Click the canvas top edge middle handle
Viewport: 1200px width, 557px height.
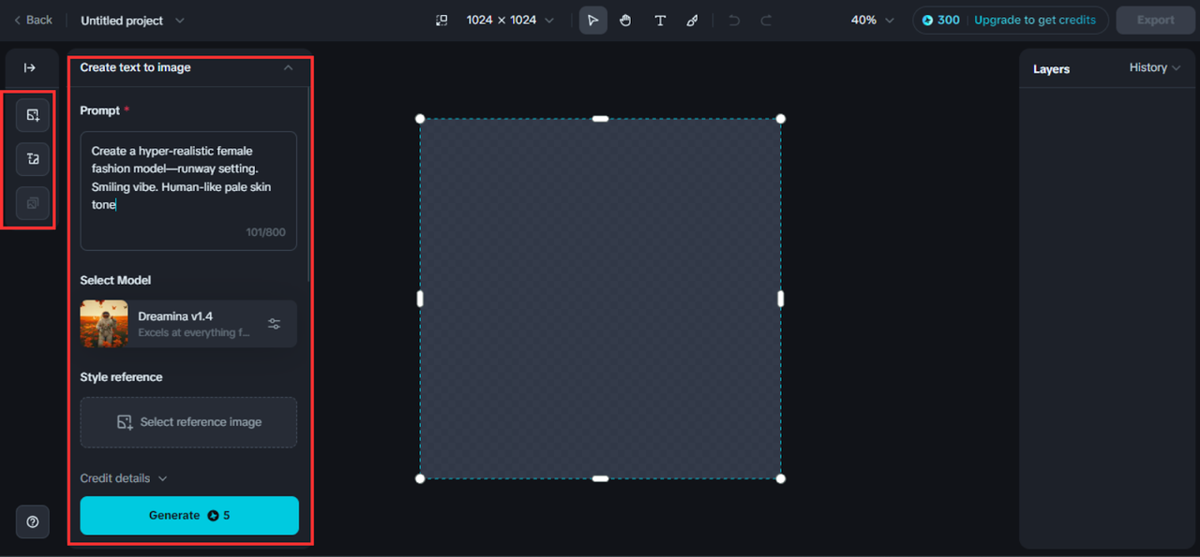pyautogui.click(x=600, y=119)
